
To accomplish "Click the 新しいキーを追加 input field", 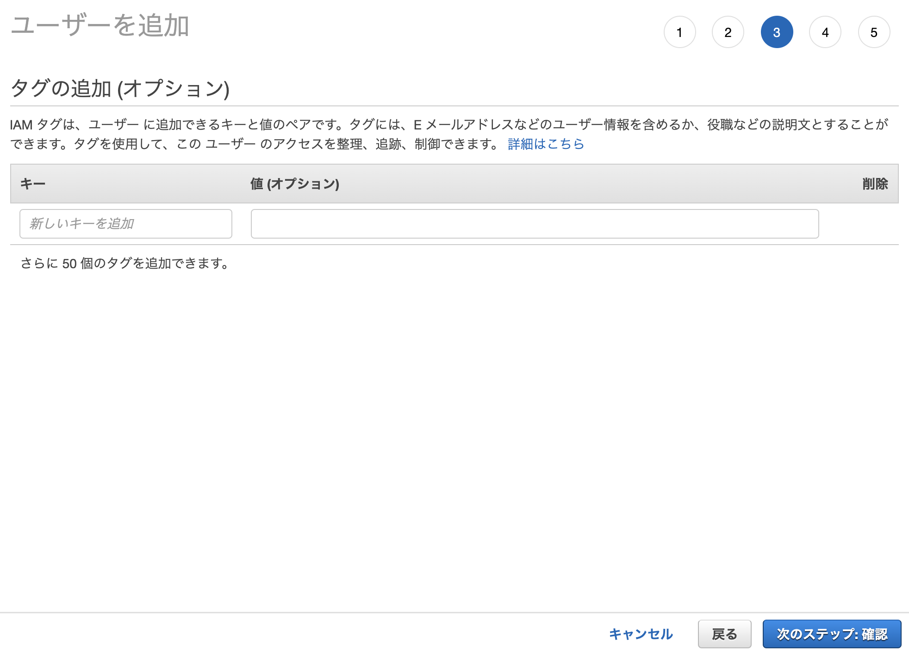I will point(125,224).
